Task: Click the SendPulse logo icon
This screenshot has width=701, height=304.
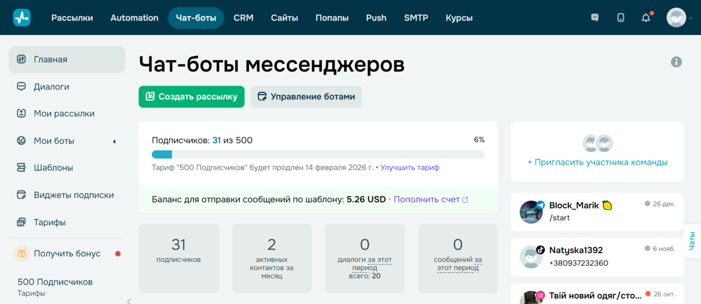Action: 22,18
